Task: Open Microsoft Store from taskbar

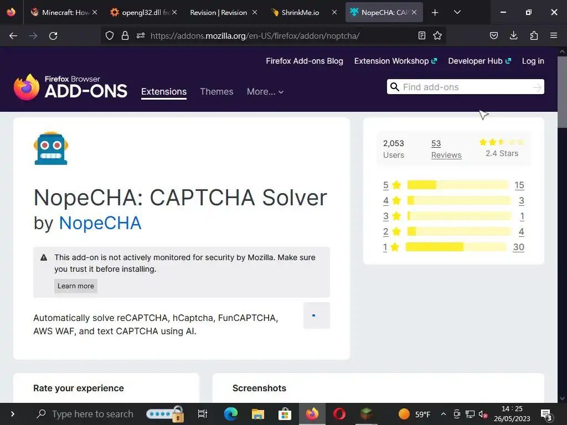Action: 285,414
